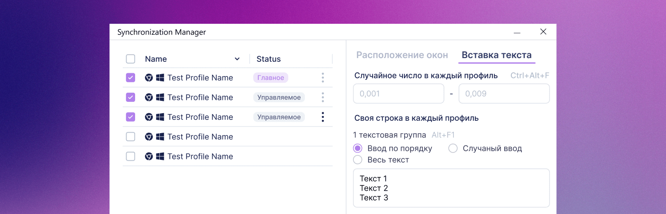This screenshot has height=214, width=666.
Task: Switch to Расположение окон tab
Action: (402, 55)
